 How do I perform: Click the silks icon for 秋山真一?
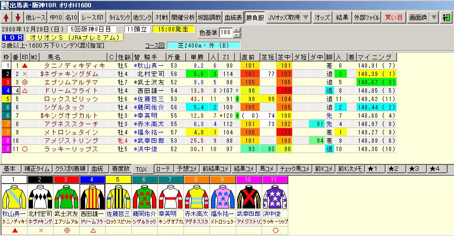(x=13, y=196)
